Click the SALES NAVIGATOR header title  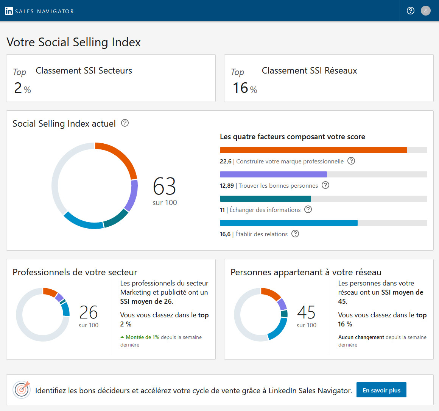click(x=45, y=11)
